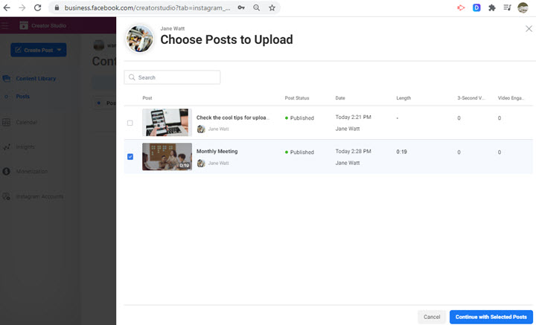Bookmark the page with the star icon
The height and width of the screenshot is (325, 536).
[272, 7]
